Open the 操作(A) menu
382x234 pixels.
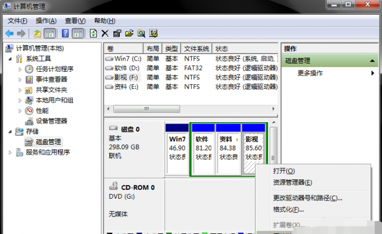[46, 21]
